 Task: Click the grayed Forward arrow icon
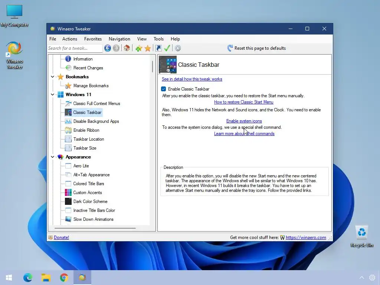click(116, 48)
